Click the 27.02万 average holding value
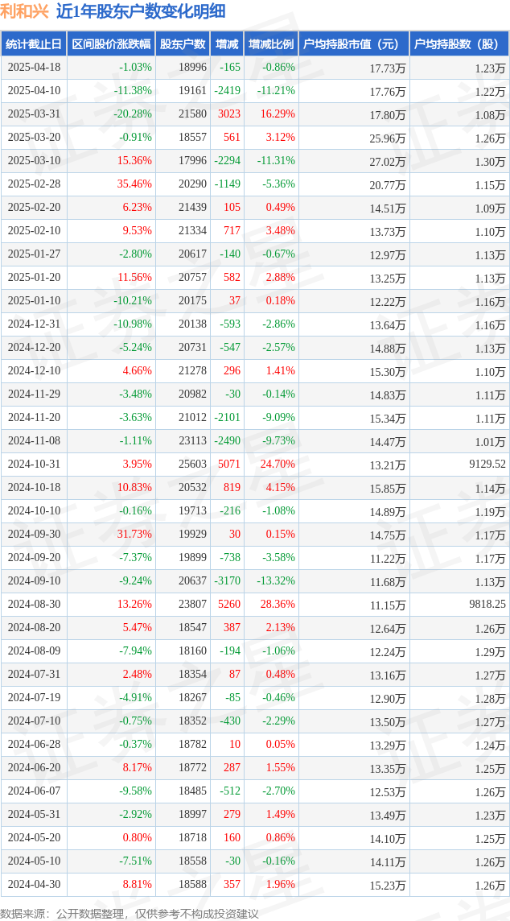Screen dimensions: 510x921 pos(354,161)
